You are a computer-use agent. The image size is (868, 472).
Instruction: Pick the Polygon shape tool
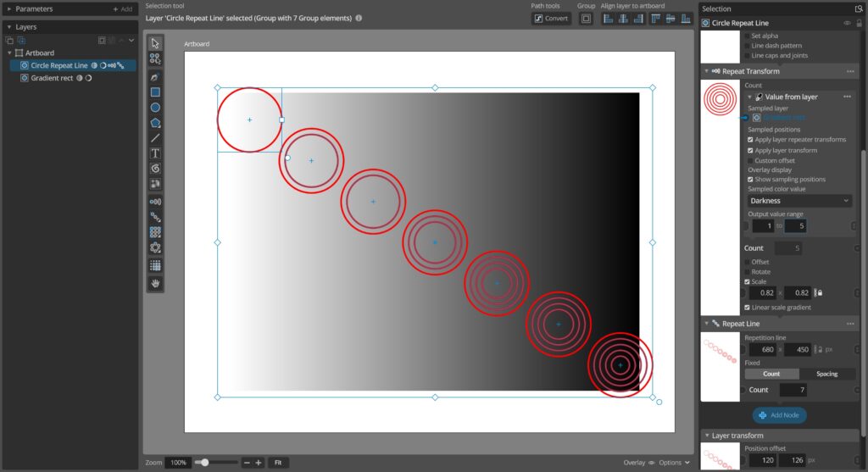coord(155,123)
